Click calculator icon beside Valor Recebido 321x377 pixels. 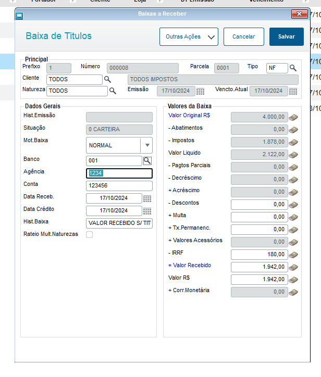tap(293, 267)
